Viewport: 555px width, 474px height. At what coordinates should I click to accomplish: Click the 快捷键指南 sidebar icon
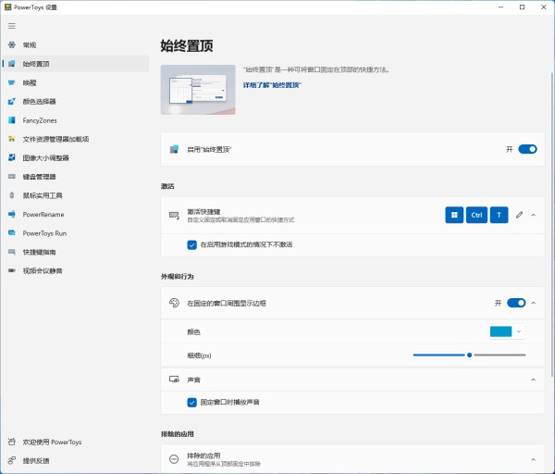[x=12, y=252]
